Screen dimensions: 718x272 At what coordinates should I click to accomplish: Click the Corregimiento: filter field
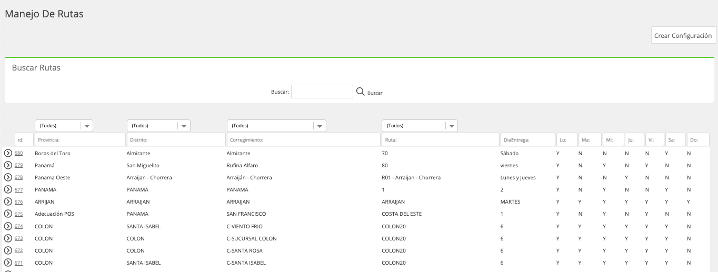(304, 140)
